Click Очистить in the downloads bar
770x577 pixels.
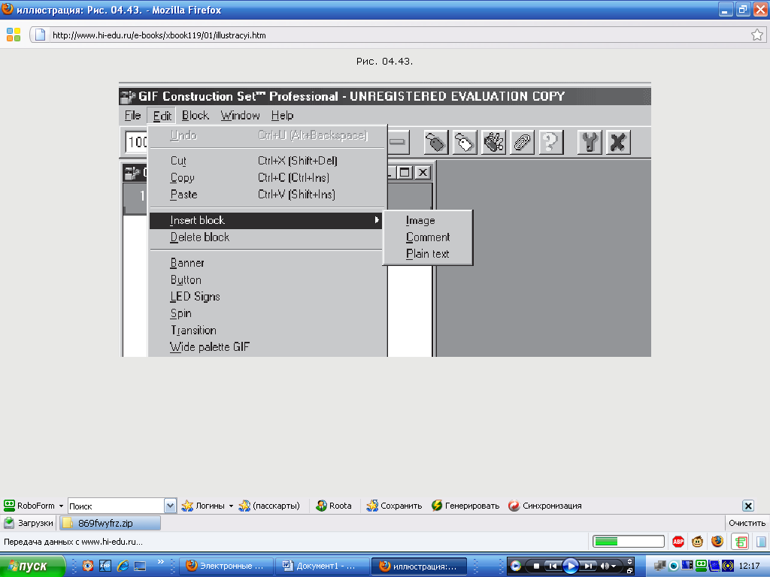click(747, 523)
